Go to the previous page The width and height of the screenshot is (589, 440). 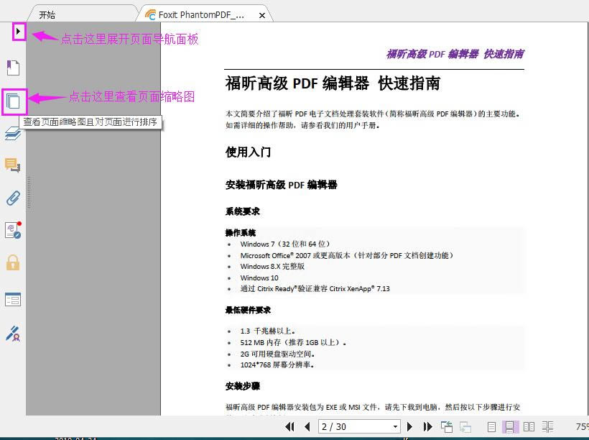coord(307,426)
